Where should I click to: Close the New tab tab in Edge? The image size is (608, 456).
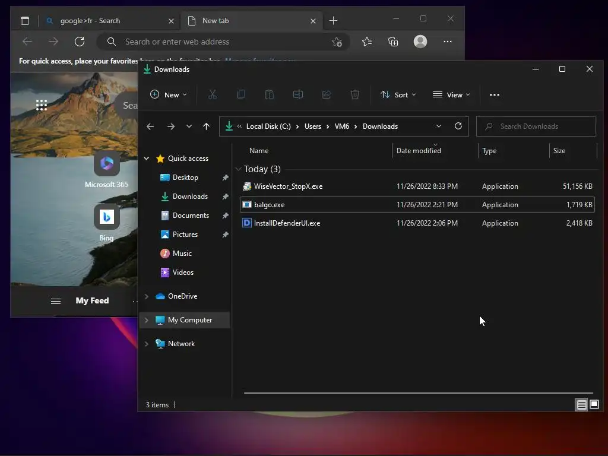[x=313, y=21]
